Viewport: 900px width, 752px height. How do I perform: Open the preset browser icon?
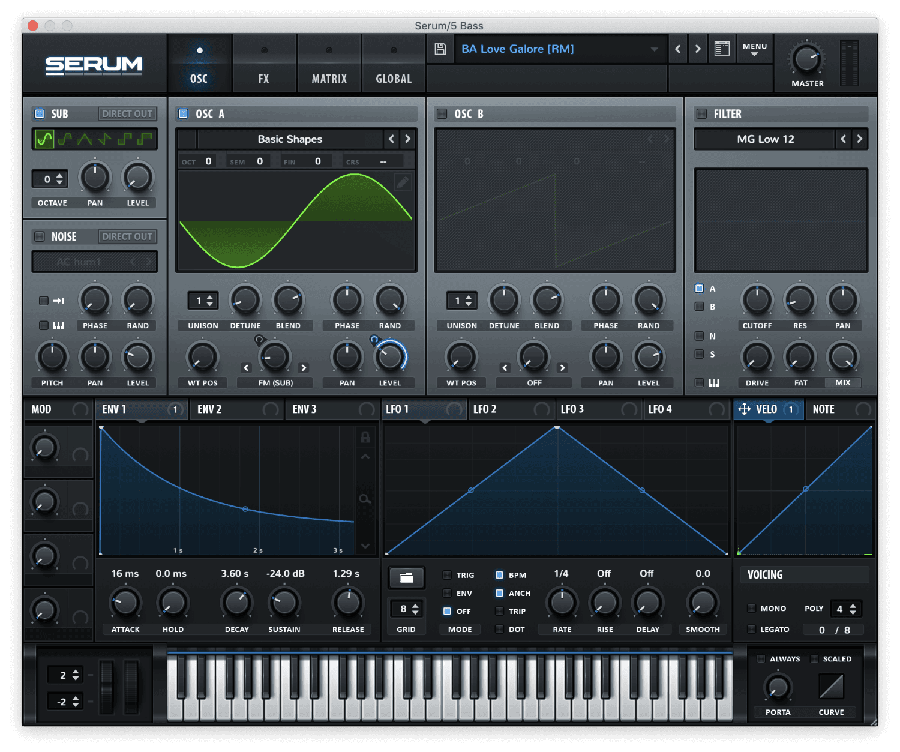722,49
